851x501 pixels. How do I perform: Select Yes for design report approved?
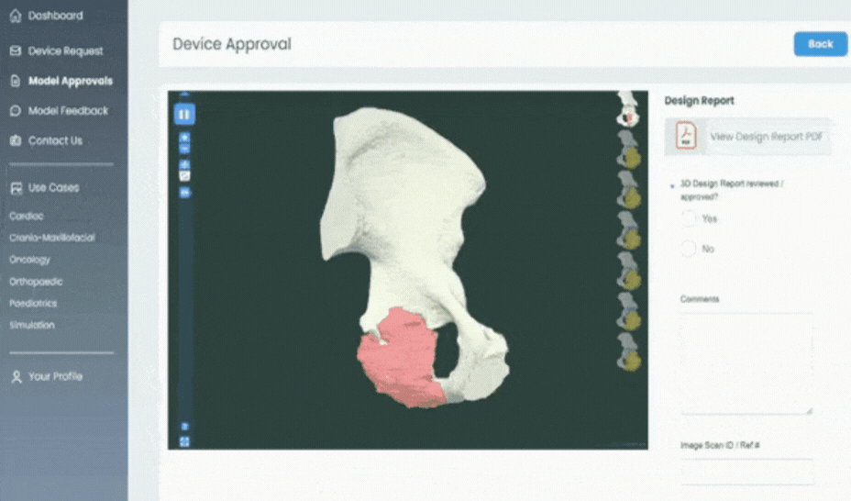coord(688,218)
